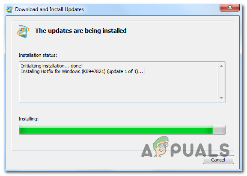
Task: Click the 'Initializing installation... done!' line
Action: coord(52,66)
